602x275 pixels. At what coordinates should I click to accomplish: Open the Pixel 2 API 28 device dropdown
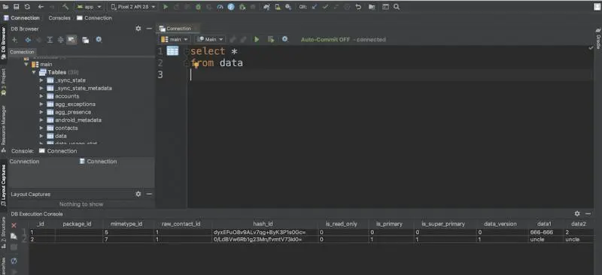[x=133, y=7]
